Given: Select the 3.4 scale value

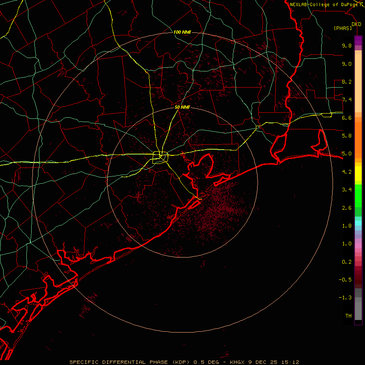Looking at the screenshot, I should [347, 190].
